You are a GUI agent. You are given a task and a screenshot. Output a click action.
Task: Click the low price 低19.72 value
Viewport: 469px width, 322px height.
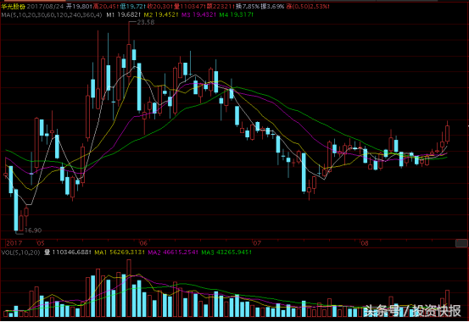tap(132, 6)
